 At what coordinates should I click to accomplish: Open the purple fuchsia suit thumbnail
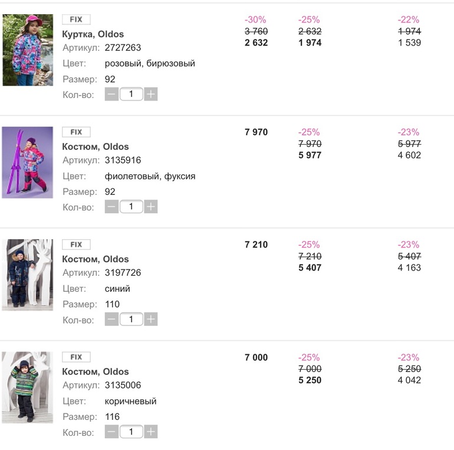tap(28, 162)
